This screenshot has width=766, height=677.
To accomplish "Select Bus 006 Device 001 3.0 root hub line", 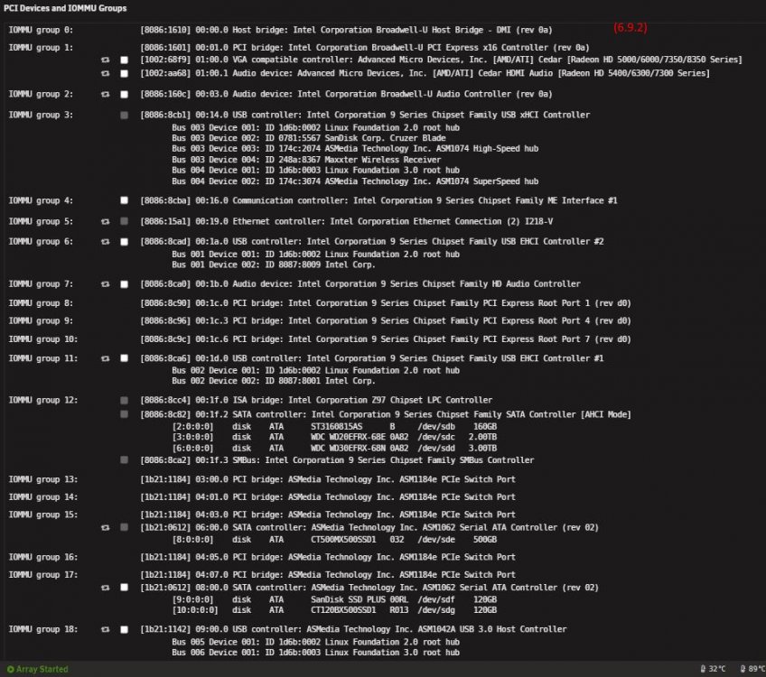I will click(x=315, y=654).
